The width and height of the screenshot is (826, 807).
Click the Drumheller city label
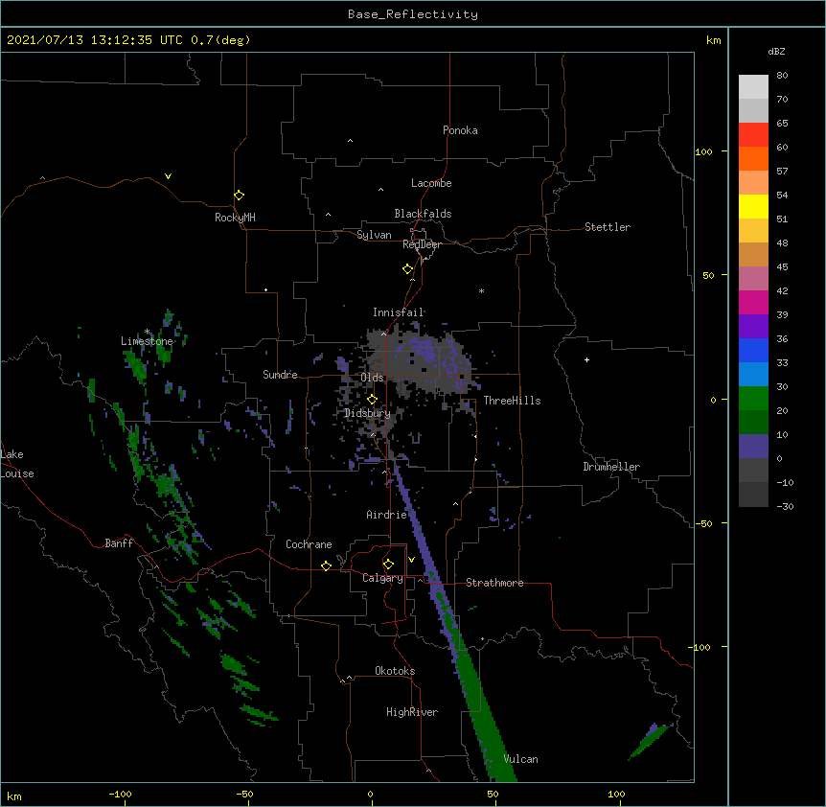click(x=611, y=467)
